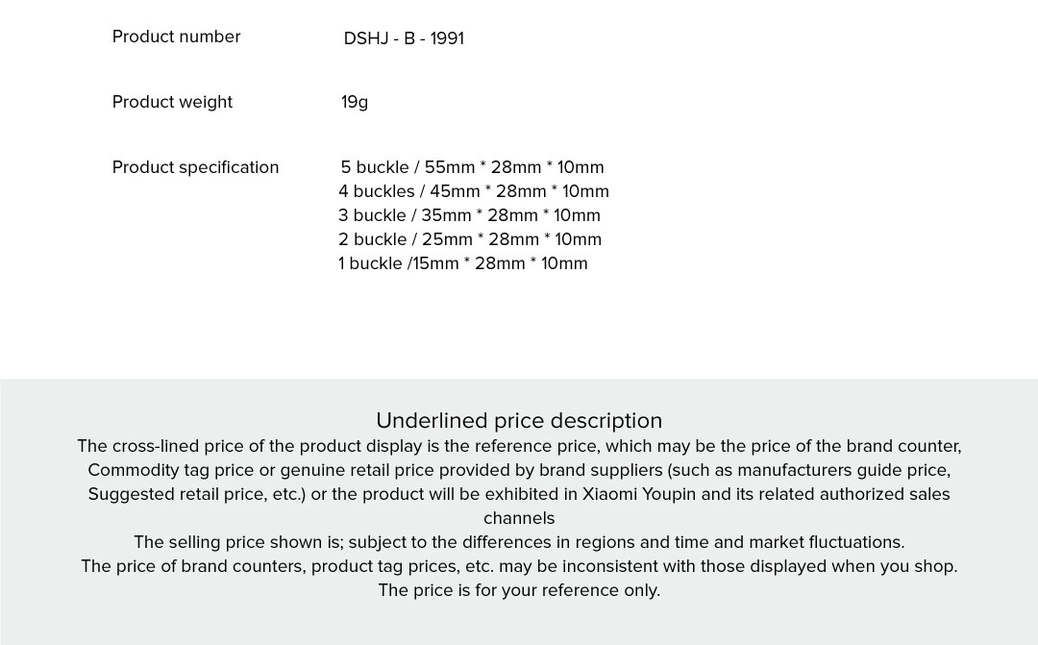Click the Product number label
The height and width of the screenshot is (645, 1038).
coord(176,37)
